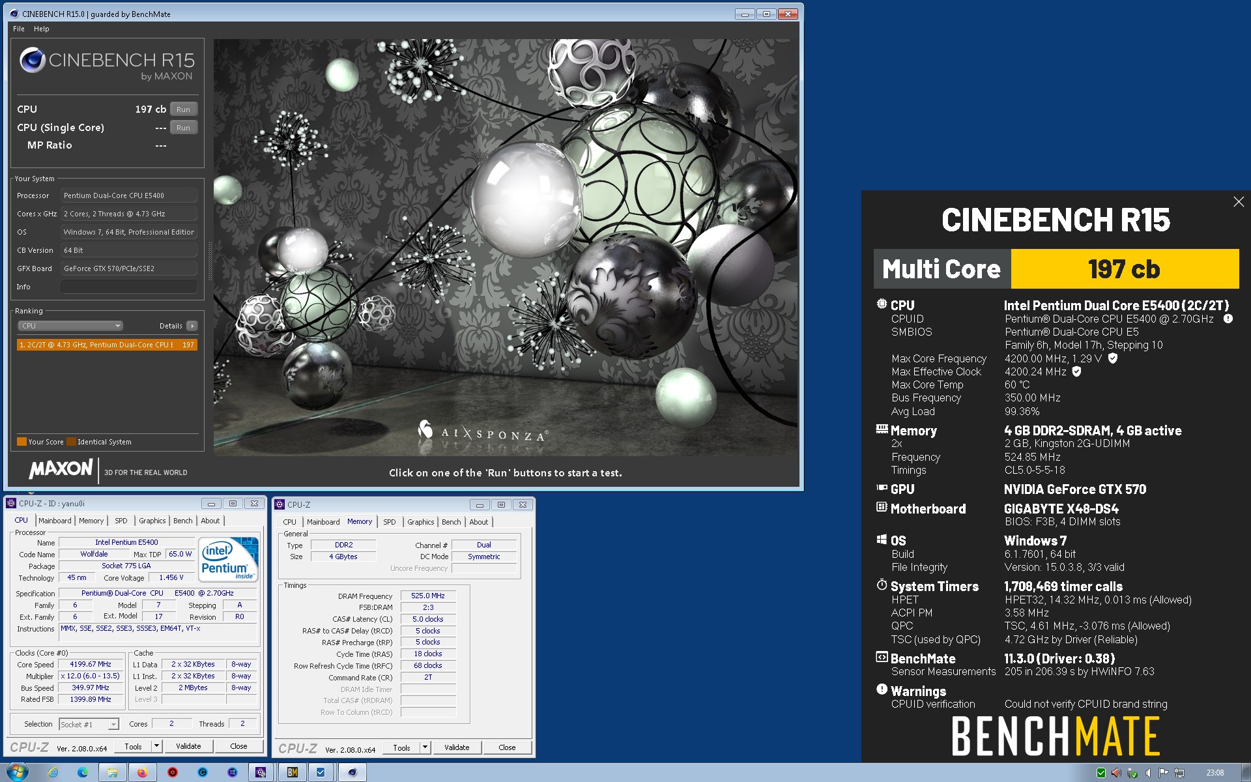Open Bench tab in right CPU-Z window
The width and height of the screenshot is (1251, 782).
[452, 522]
